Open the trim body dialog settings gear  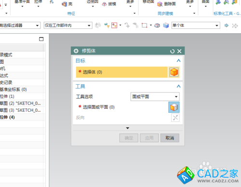[76, 51]
